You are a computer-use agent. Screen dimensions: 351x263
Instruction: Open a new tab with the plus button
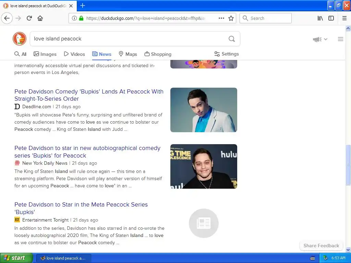point(82,5)
